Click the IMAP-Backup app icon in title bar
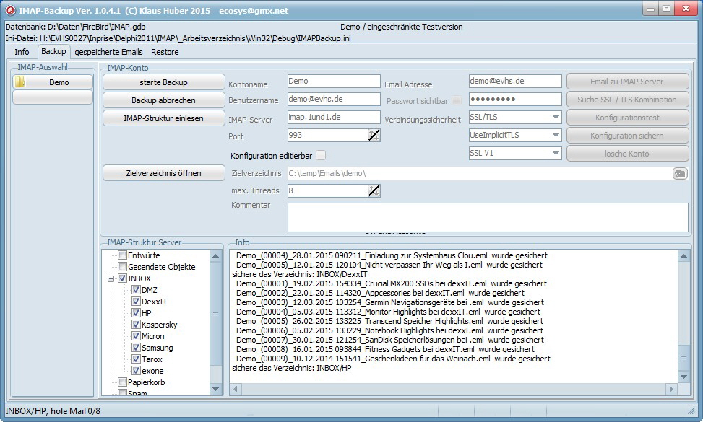 pos(10,10)
